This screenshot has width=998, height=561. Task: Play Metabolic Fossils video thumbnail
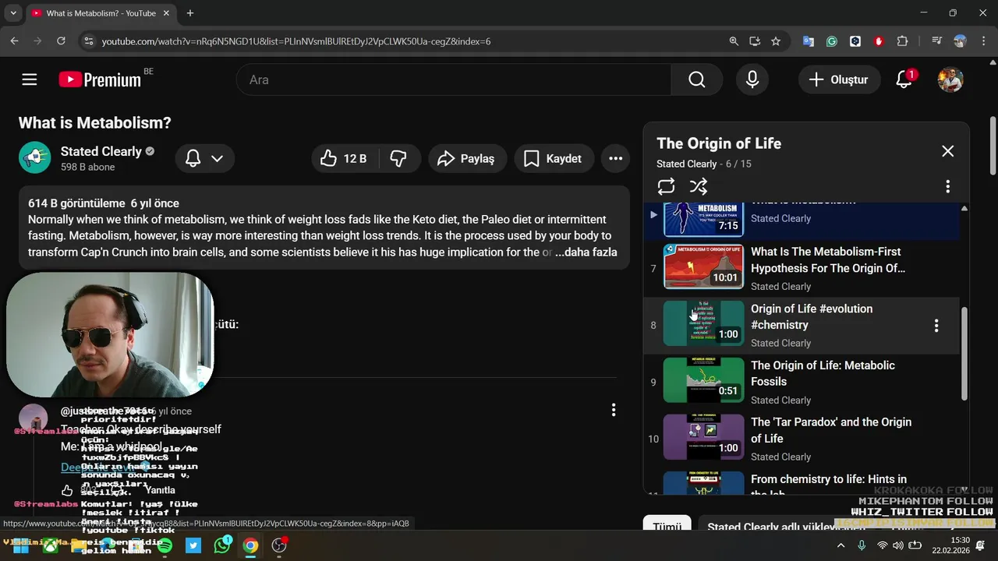pos(703,379)
